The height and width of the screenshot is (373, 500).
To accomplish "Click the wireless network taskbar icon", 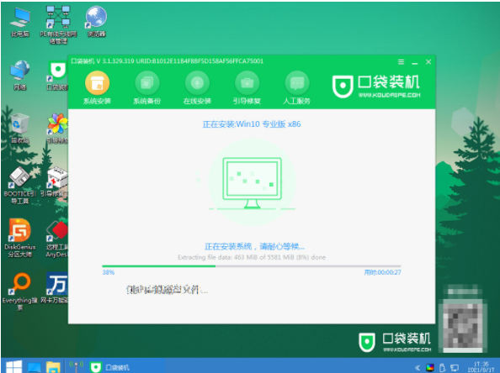I will [77, 366].
